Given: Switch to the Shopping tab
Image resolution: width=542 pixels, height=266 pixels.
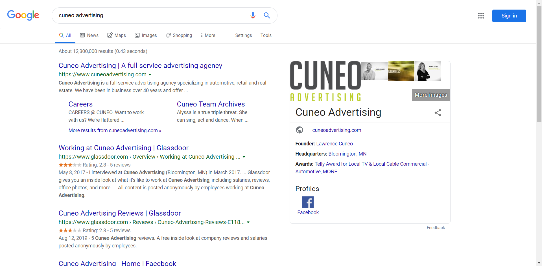Looking at the screenshot, I should pyautogui.click(x=179, y=35).
